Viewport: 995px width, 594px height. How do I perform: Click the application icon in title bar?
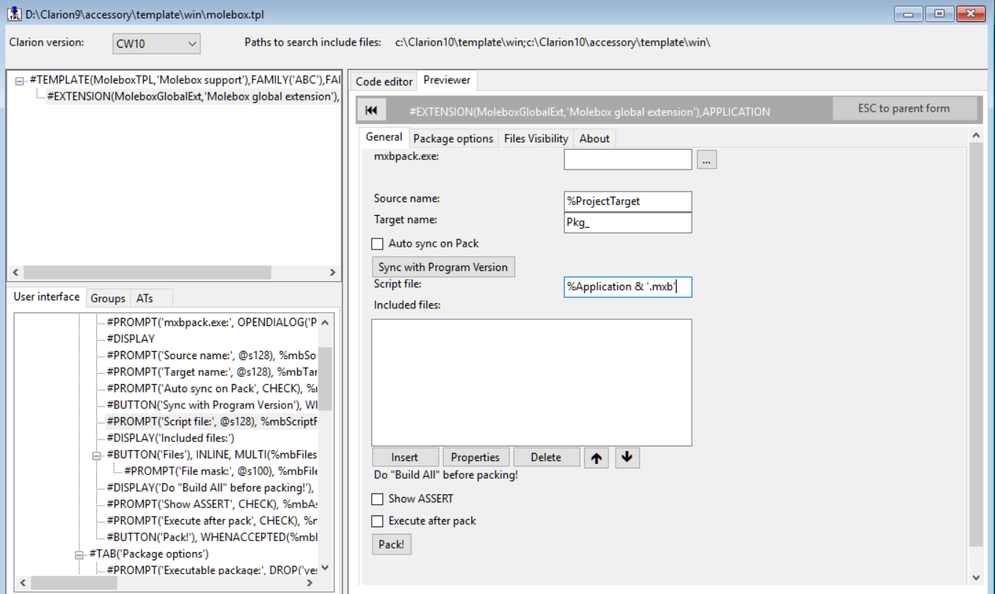[x=13, y=13]
